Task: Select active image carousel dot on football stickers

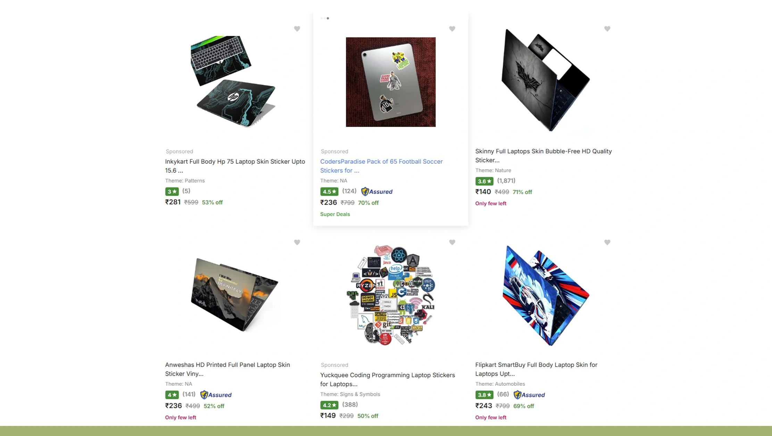Action: pyautogui.click(x=328, y=18)
